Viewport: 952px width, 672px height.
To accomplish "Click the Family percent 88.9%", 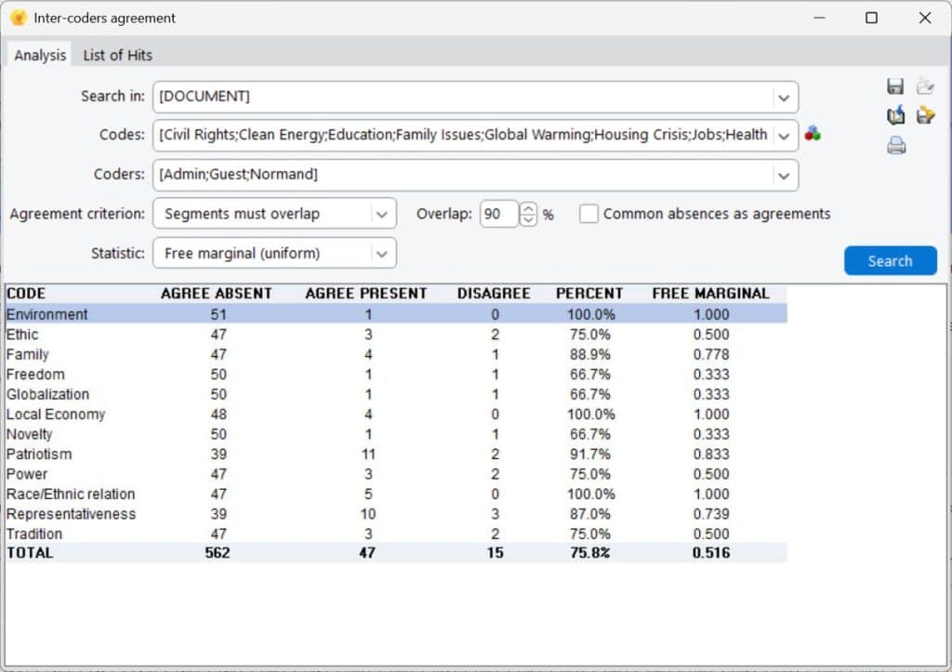I will click(x=590, y=354).
